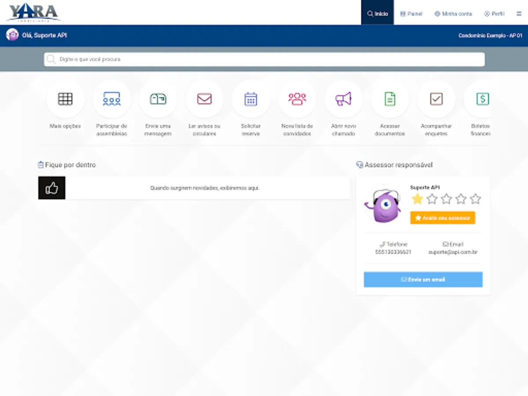Click the Envie uma mensagem mailbox icon

pos(158,99)
